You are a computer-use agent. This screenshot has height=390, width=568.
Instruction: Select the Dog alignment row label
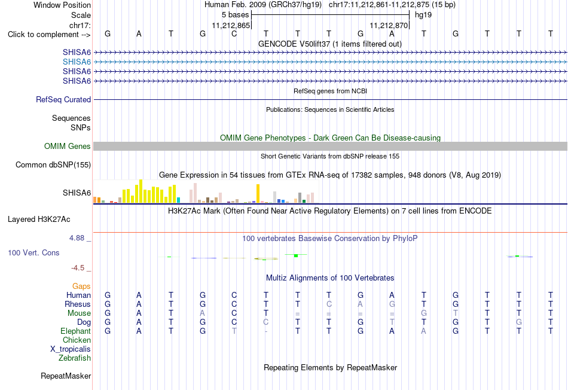pyautogui.click(x=84, y=322)
